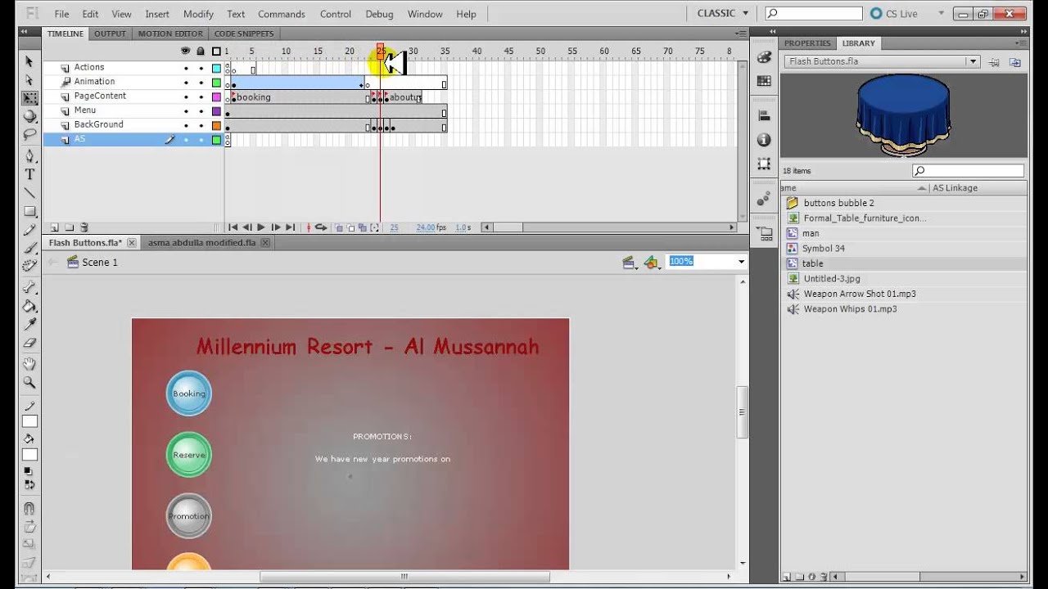Screen dimensions: 1048x589
Task: Select the Free Transform tool
Action: 29,98
